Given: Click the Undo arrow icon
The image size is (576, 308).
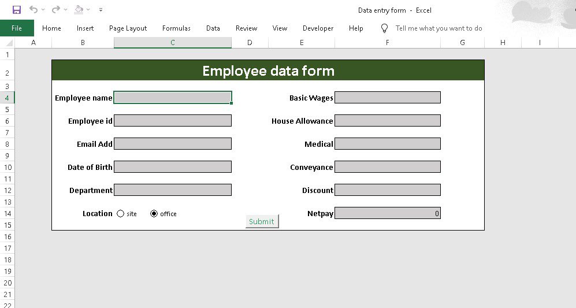Looking at the screenshot, I should [33, 10].
